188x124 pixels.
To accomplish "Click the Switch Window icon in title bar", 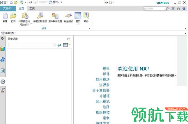I will (x=36, y=2).
